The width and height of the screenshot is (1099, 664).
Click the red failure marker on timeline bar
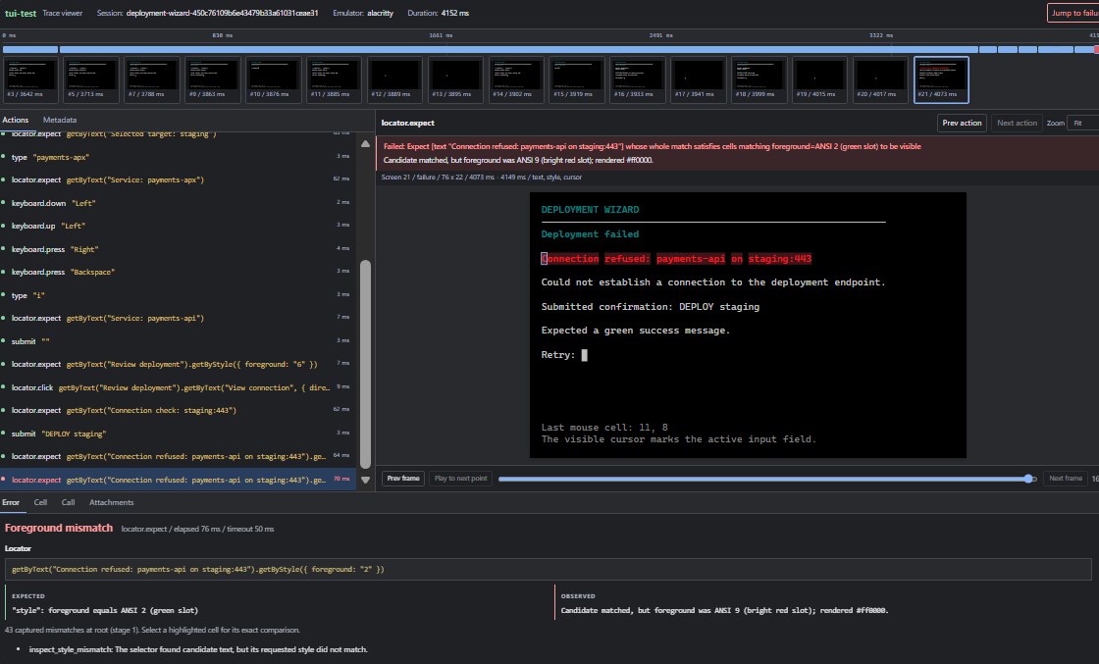click(1096, 50)
